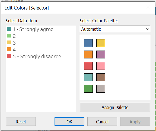Select the purple palette color swatch
Image resolution: width=156 pixels, height=131 pixels.
[101, 54]
